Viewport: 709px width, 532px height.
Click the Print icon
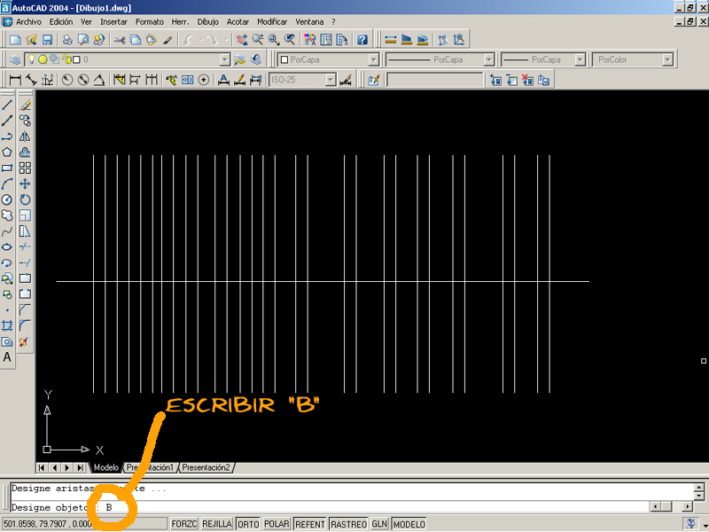tap(67, 40)
